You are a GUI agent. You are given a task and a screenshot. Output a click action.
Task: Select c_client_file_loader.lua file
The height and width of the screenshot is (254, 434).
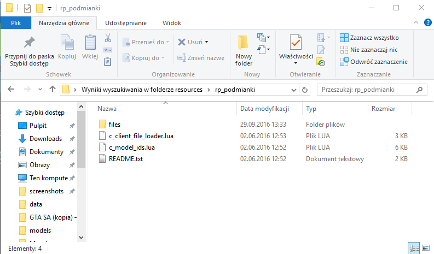coord(141,136)
